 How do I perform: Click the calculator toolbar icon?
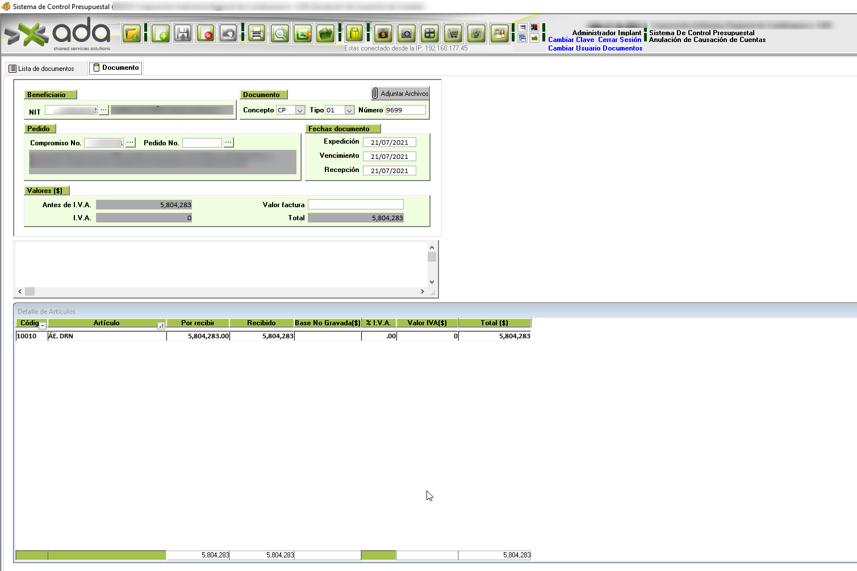[x=430, y=34]
